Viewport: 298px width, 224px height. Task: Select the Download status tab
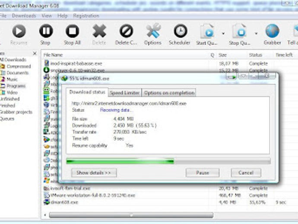(87, 92)
